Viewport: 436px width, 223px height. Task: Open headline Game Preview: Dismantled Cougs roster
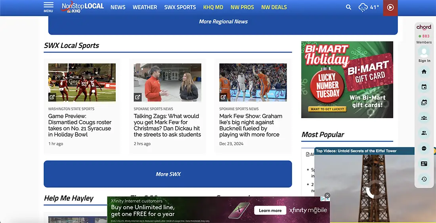point(80,125)
